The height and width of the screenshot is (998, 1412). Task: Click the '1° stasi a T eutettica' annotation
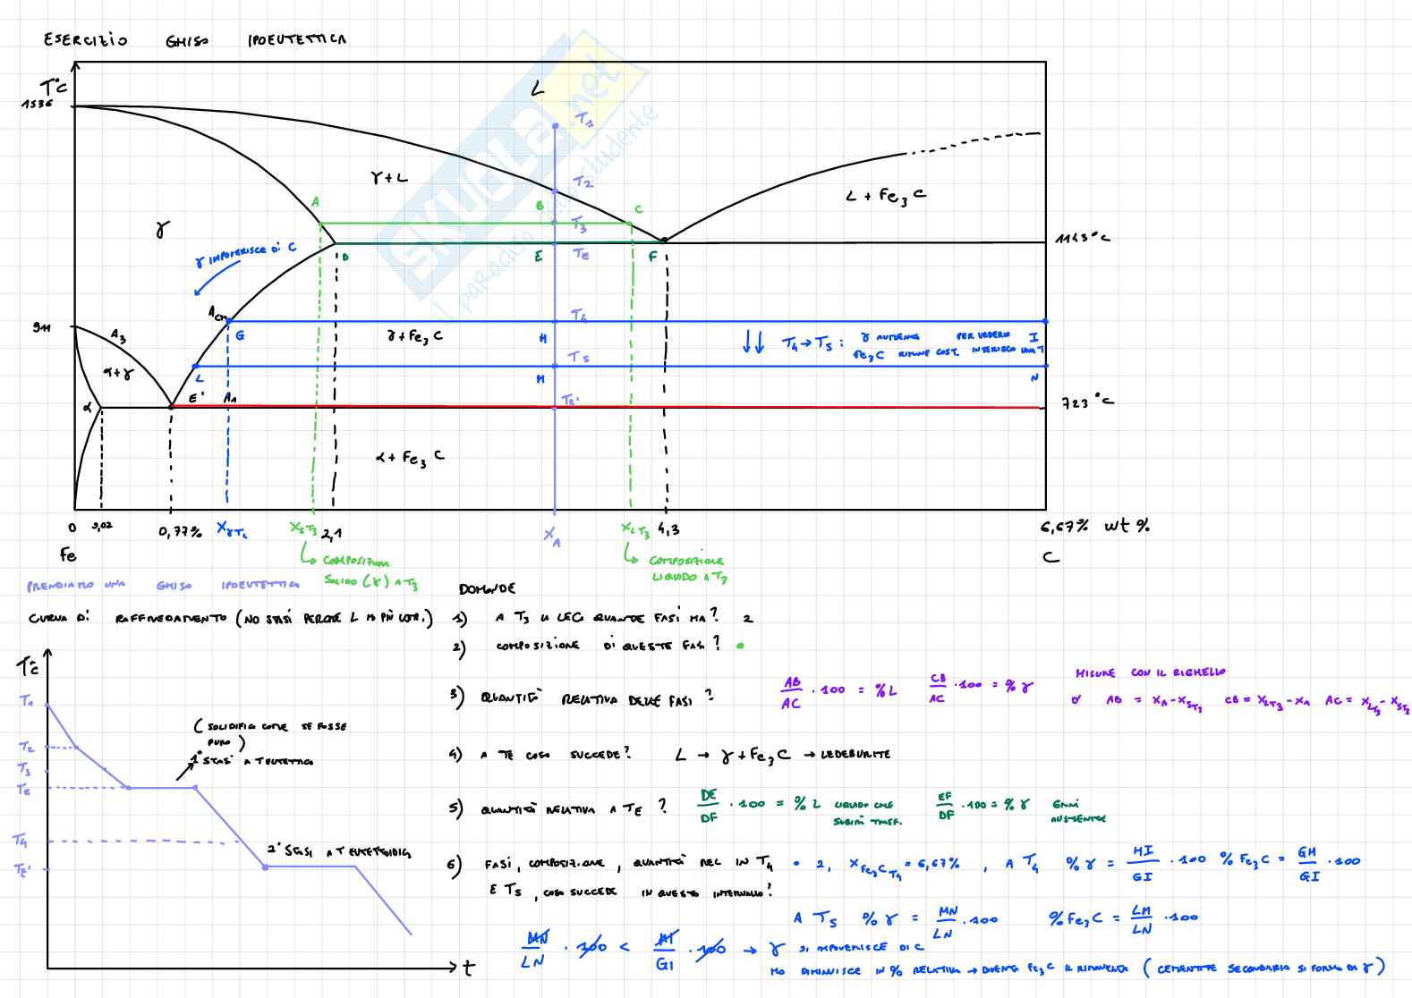coord(244,761)
